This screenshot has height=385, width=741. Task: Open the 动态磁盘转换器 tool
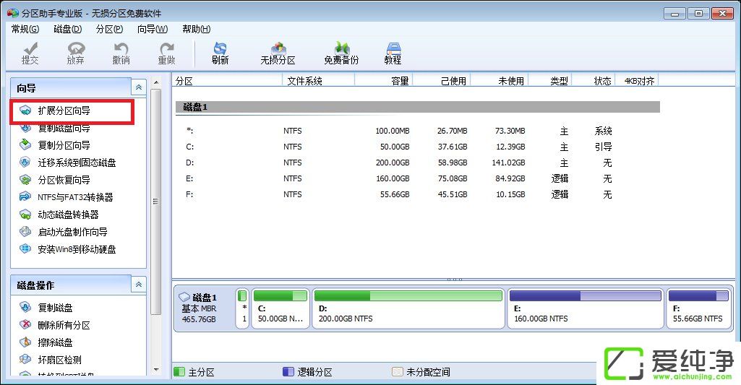[x=59, y=215]
